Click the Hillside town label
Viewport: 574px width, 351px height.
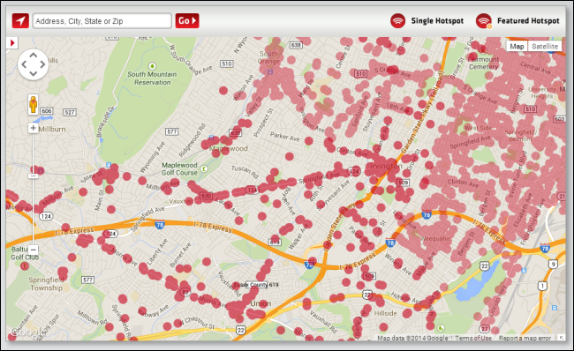pos(386,313)
